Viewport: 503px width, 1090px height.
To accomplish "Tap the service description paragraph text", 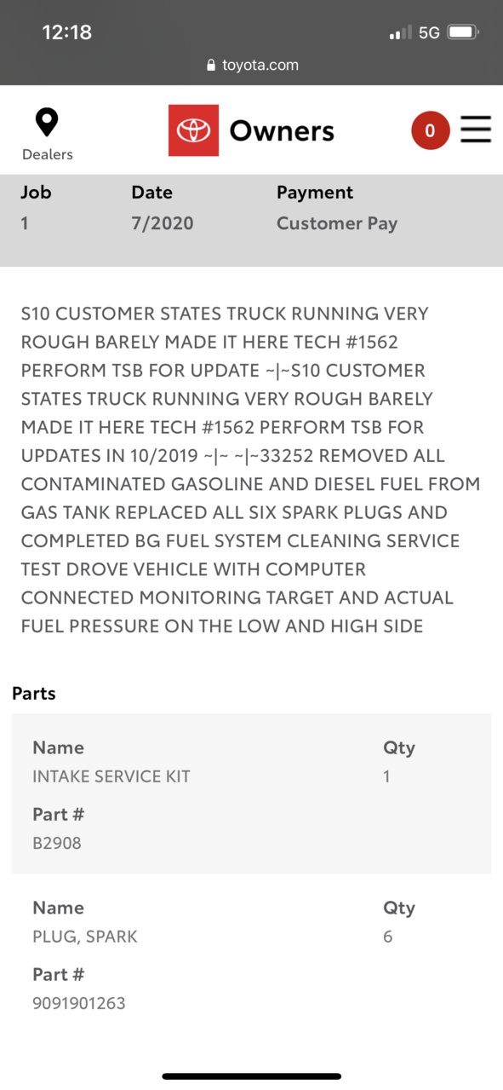I will (x=251, y=470).
